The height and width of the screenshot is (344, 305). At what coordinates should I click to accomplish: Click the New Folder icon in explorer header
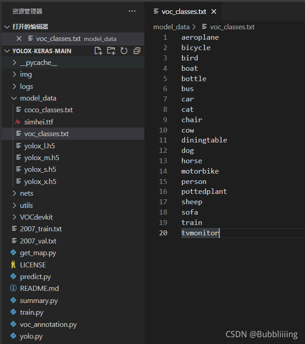(111, 51)
